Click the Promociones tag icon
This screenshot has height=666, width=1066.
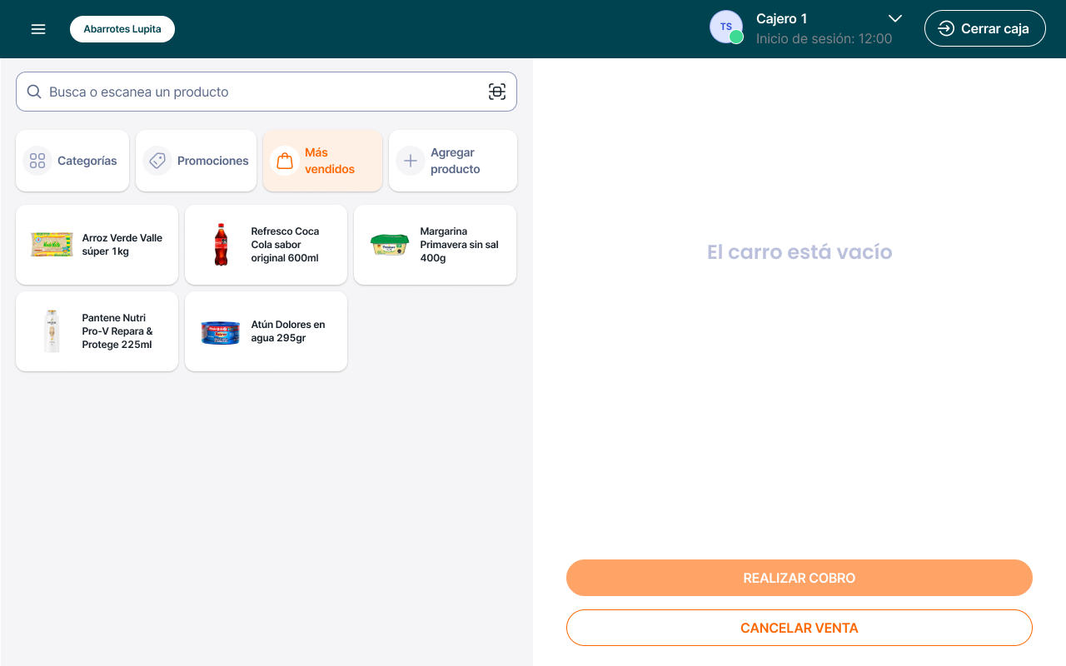[157, 161]
